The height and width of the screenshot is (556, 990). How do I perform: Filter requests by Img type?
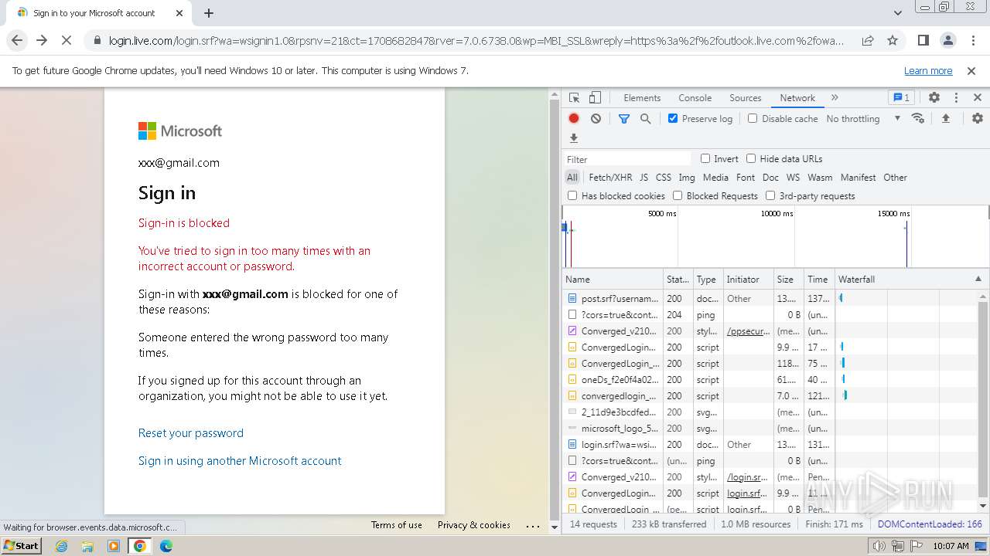point(687,178)
